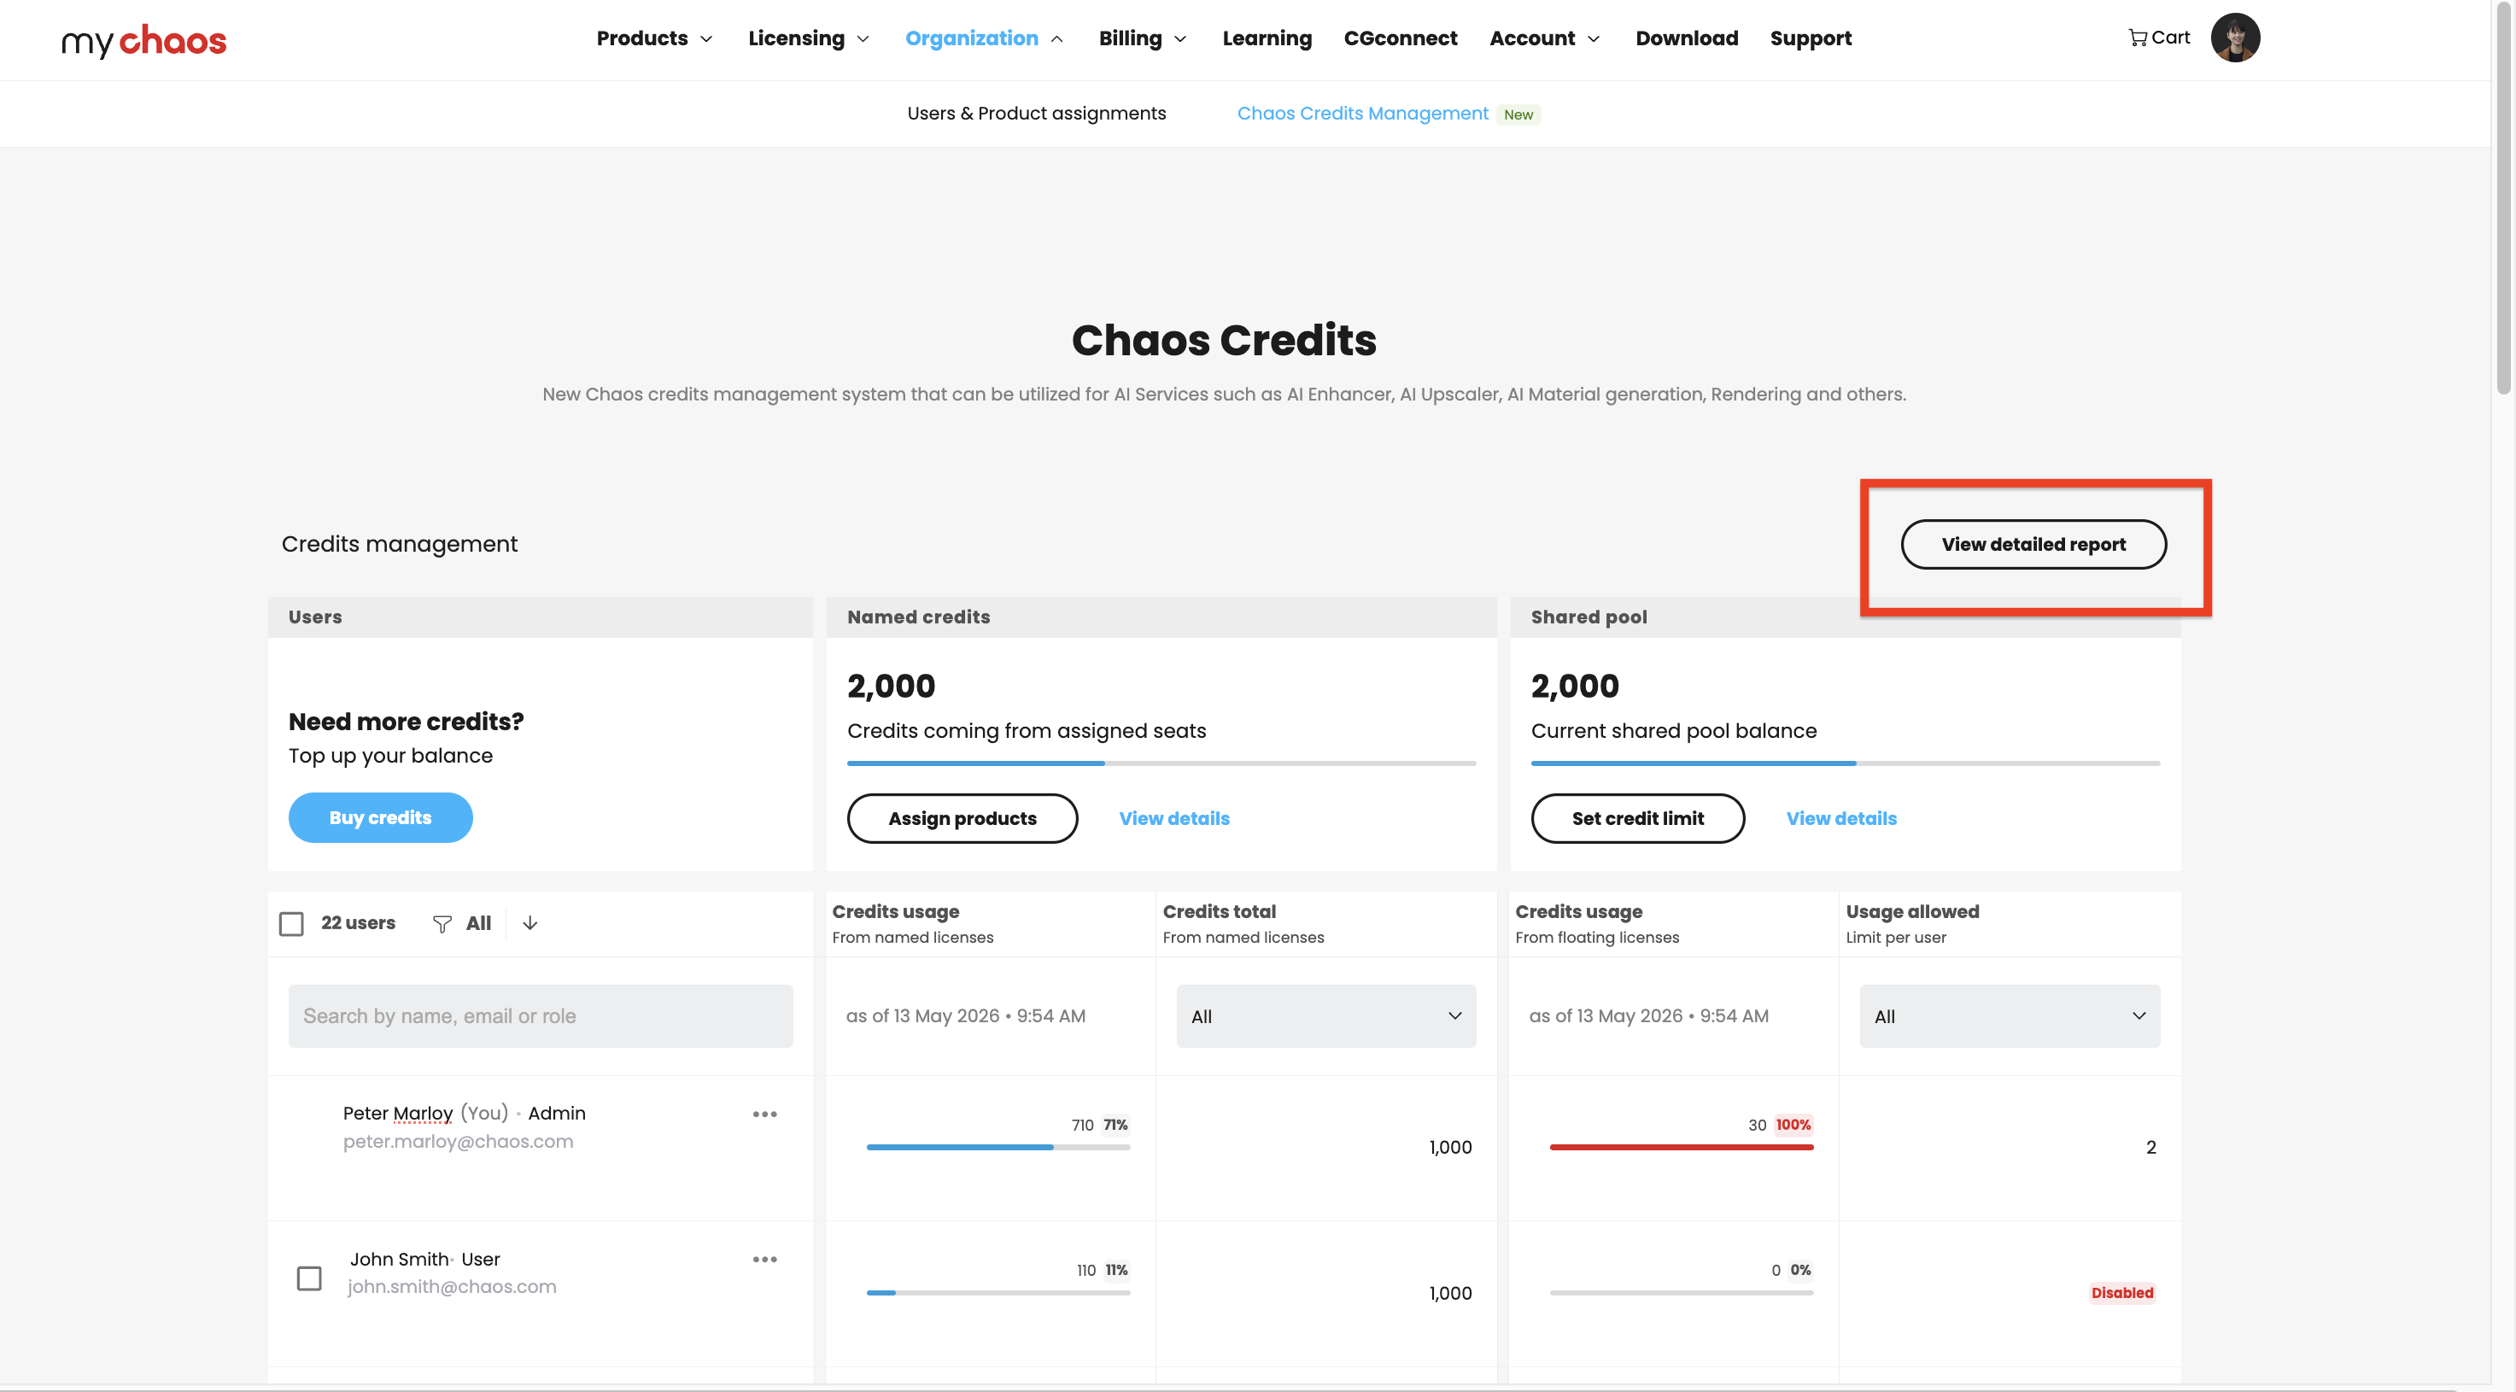This screenshot has width=2516, height=1392.
Task: Switch to Chaos Credits Management tab
Action: [x=1362, y=114]
